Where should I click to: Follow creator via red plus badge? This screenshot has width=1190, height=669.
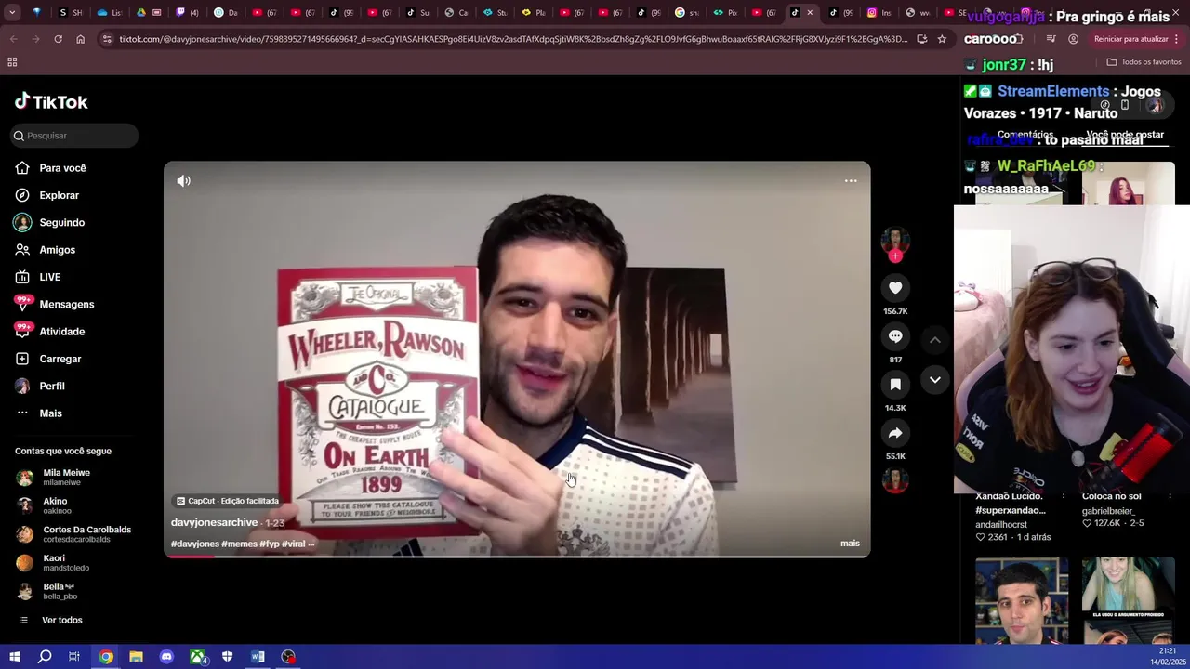point(895,256)
